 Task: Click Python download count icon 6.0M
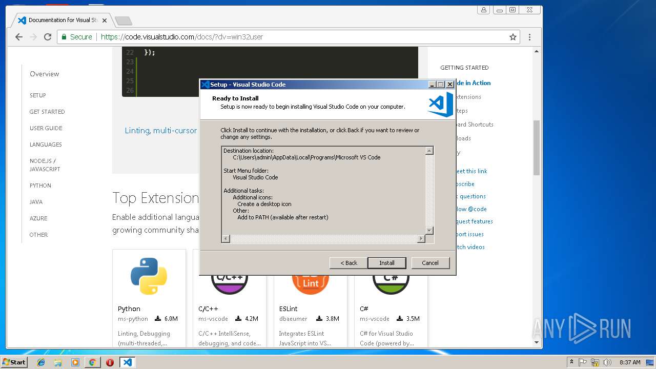(x=158, y=319)
